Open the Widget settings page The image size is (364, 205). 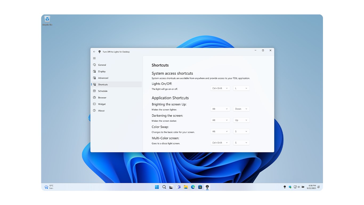(x=116, y=104)
